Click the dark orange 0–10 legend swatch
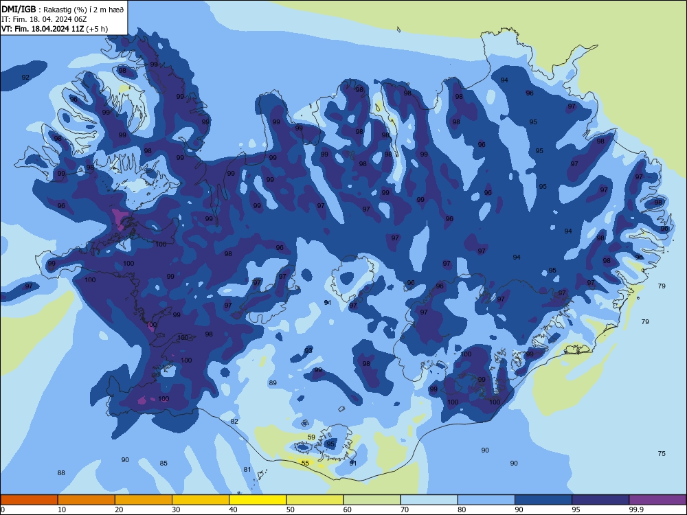687x515 pixels. point(29,500)
